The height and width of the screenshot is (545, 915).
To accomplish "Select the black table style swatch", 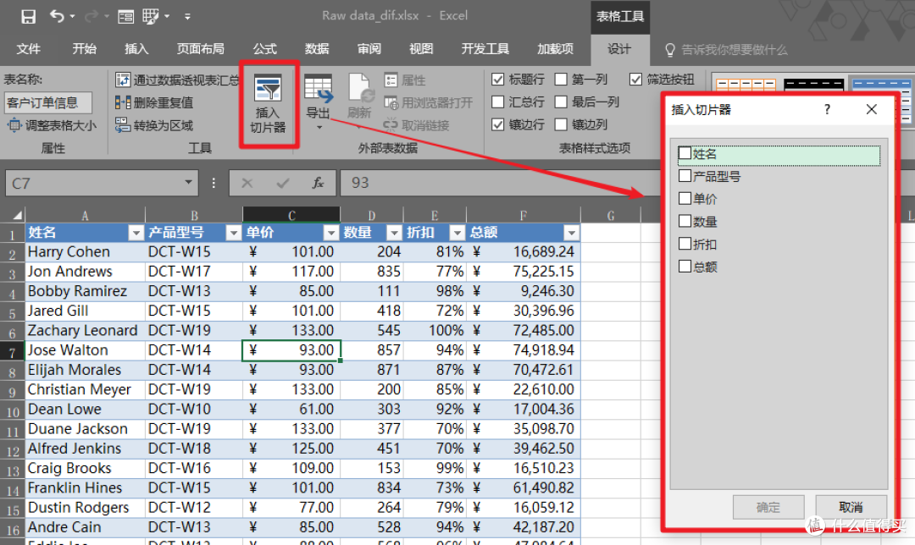I will pyautogui.click(x=813, y=85).
